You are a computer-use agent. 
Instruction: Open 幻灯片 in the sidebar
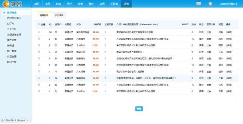pyautogui.click(x=10, y=24)
